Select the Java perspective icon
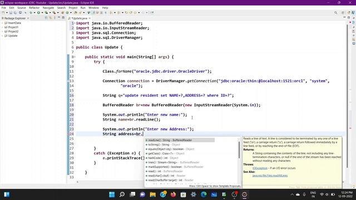 tap(353, 13)
